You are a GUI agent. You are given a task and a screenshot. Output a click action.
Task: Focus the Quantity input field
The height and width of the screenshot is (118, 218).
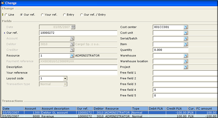171,50
